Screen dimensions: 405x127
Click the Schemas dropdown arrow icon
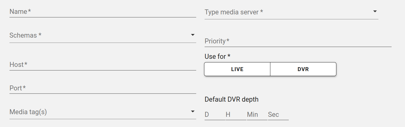click(x=193, y=35)
